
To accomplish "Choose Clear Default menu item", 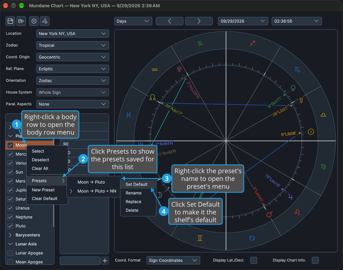I will click(47, 198).
